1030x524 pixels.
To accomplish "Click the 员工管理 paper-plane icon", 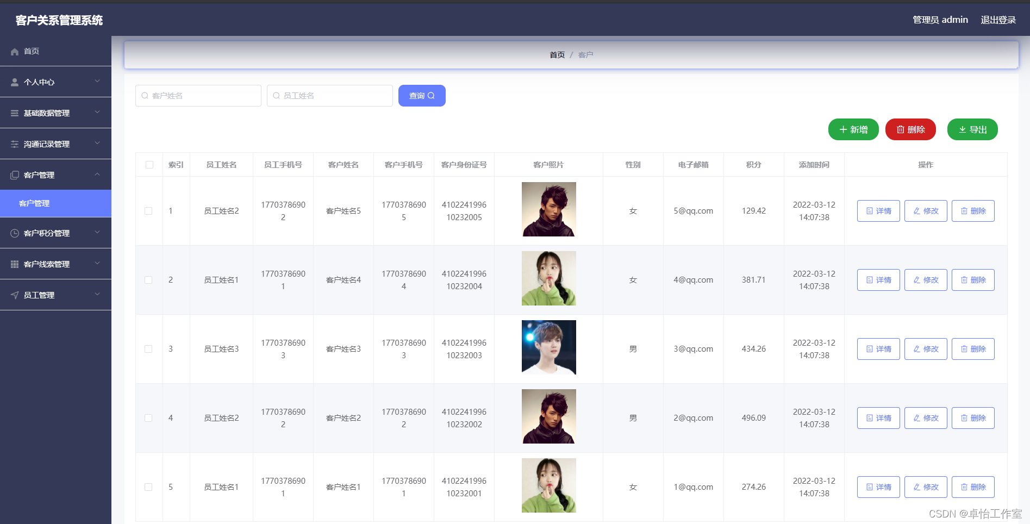I will click(14, 295).
